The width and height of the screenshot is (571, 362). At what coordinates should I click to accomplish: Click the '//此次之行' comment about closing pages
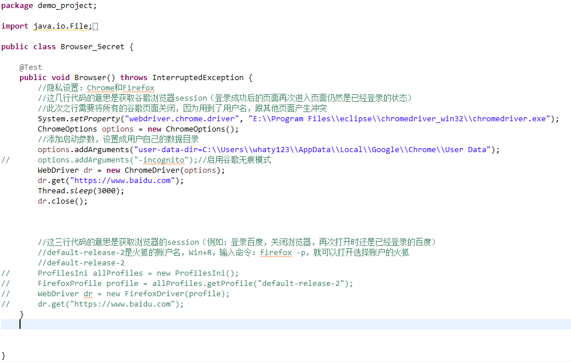[x=182, y=109]
